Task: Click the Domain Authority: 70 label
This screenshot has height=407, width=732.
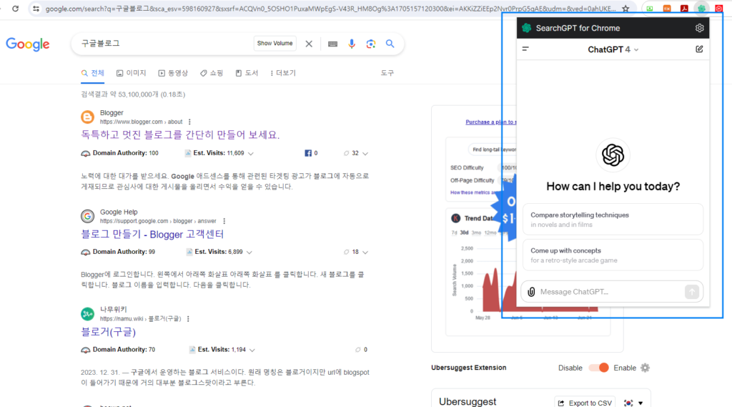Action: pyautogui.click(x=124, y=350)
